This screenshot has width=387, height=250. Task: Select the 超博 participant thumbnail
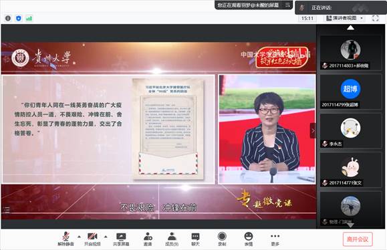point(350,92)
